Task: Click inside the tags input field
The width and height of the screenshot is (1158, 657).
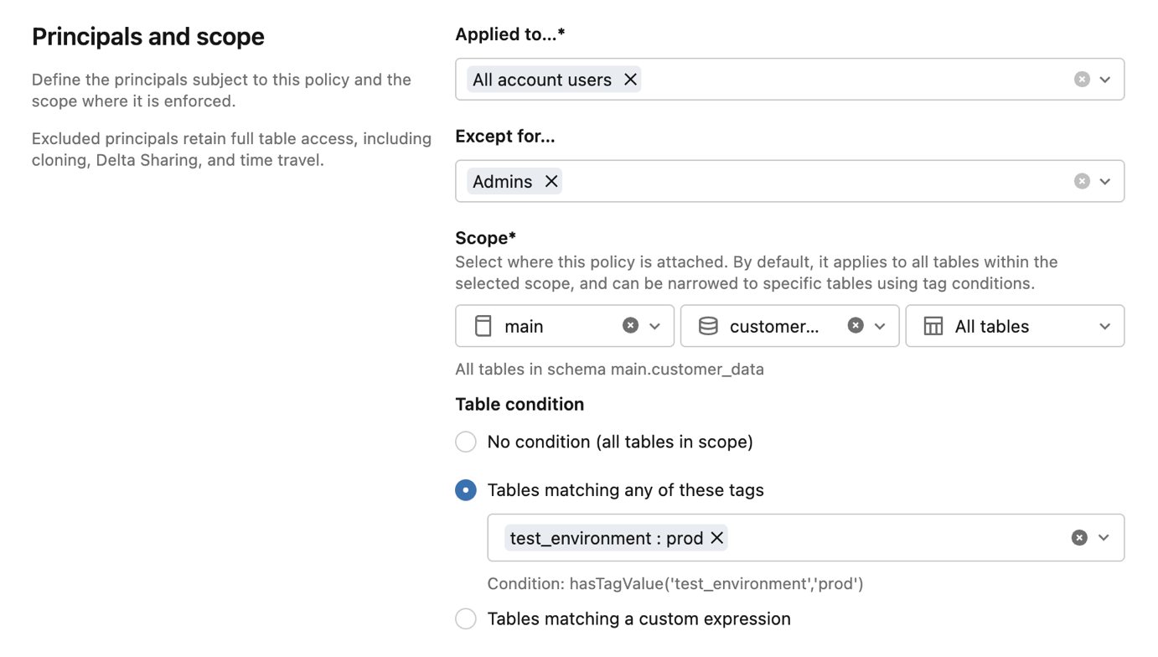Action: click(888, 538)
